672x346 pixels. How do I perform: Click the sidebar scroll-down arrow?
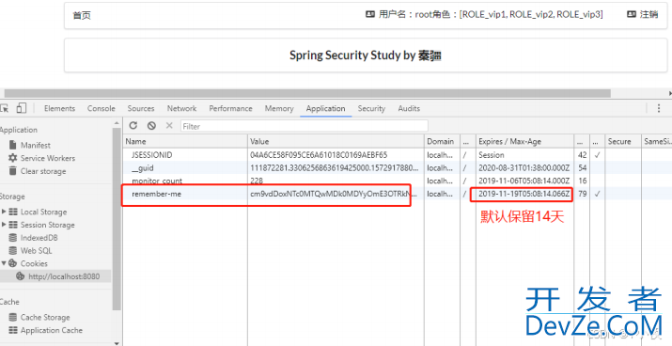click(x=117, y=342)
